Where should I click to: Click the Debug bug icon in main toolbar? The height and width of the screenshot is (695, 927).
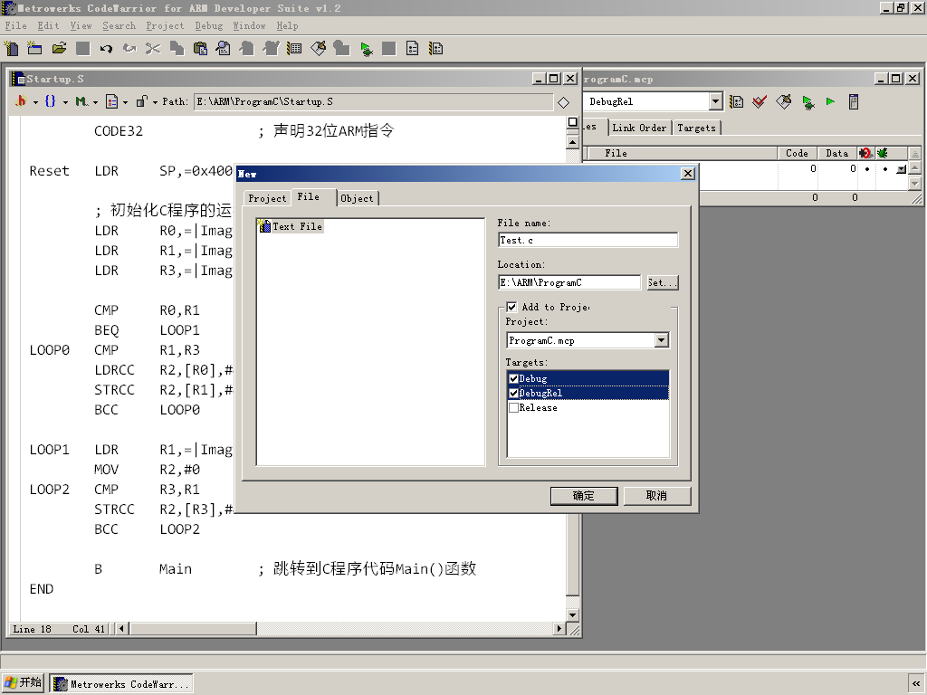pyautogui.click(x=366, y=49)
